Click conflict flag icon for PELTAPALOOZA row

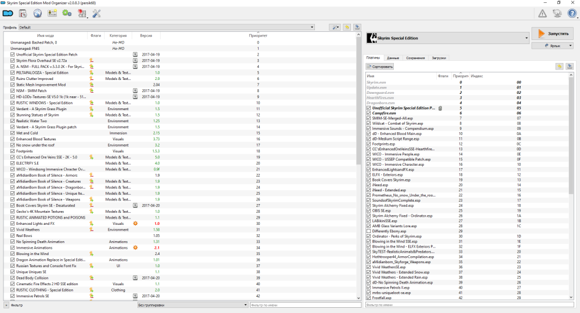click(x=91, y=73)
